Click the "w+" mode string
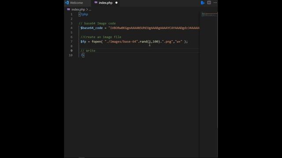 coord(178,42)
